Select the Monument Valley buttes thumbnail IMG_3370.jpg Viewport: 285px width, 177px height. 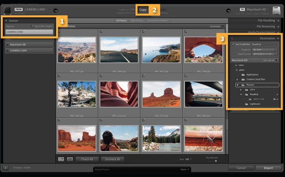(x=162, y=94)
